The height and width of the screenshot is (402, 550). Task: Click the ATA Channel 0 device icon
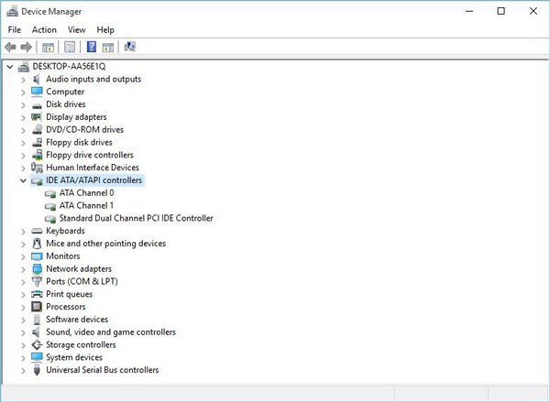click(x=50, y=193)
